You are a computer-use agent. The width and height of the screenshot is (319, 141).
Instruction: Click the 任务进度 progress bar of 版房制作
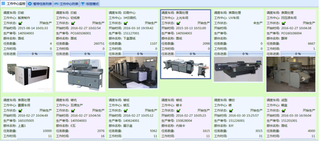tap(35, 54)
